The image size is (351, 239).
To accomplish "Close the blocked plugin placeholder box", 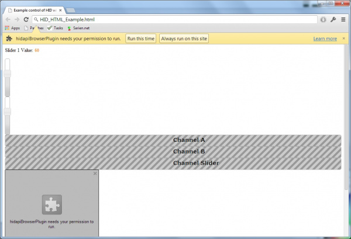I will [x=95, y=174].
